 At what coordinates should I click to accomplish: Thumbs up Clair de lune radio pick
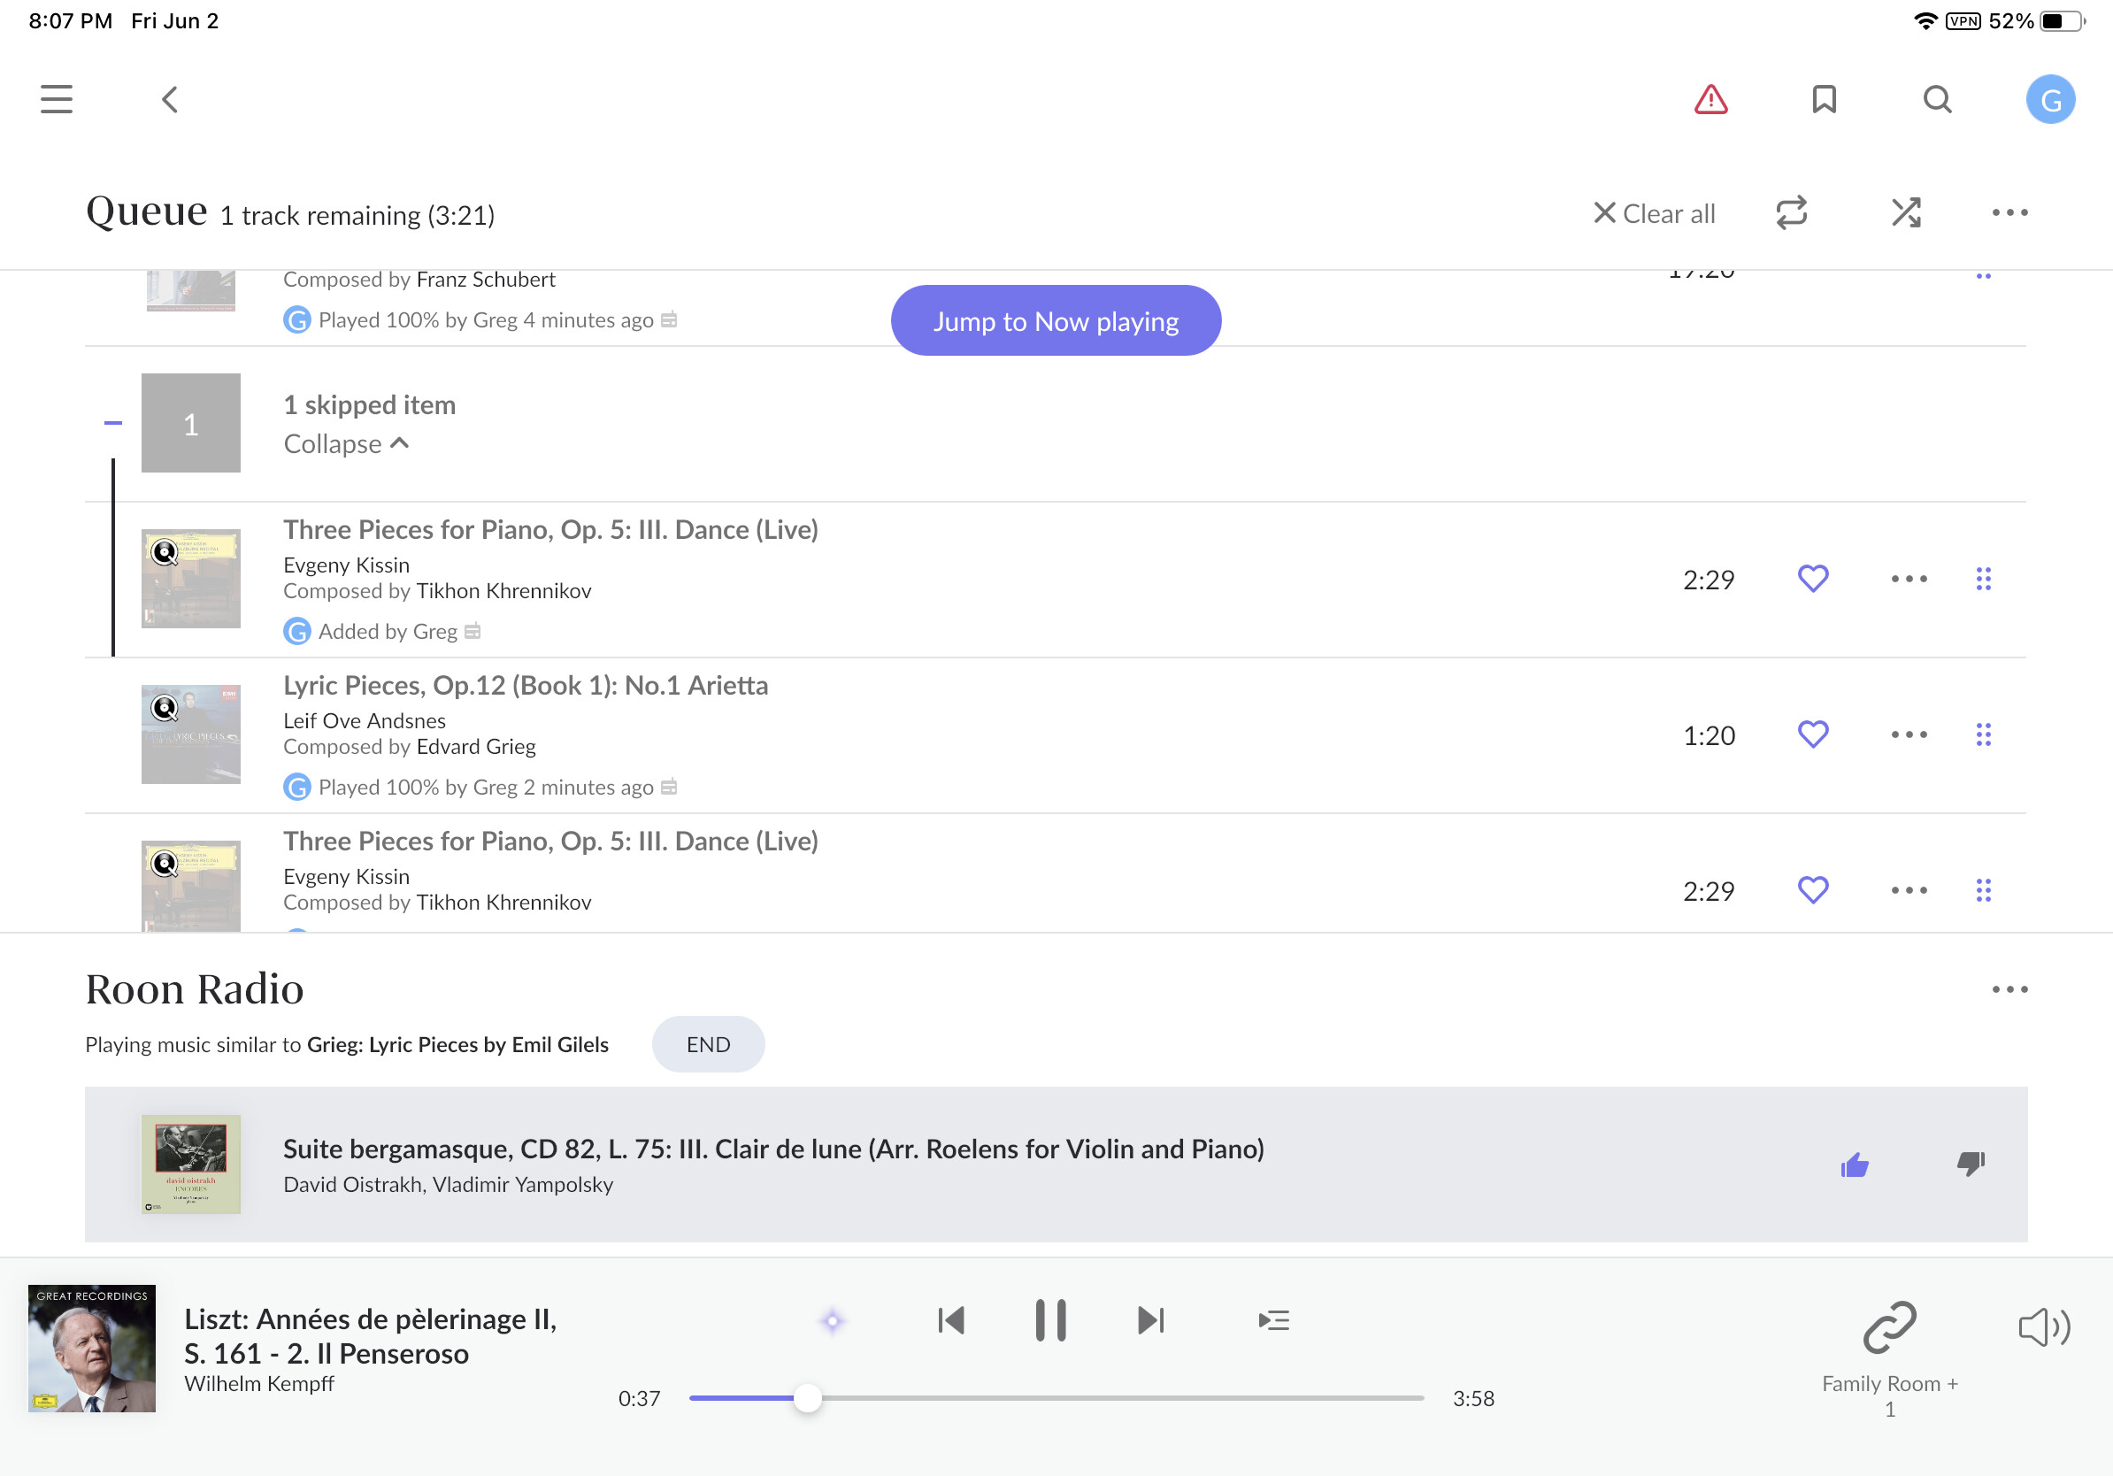coord(1855,1164)
